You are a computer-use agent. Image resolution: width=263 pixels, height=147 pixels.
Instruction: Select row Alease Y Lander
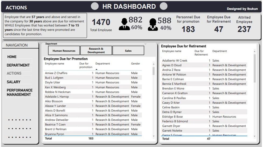point(93,106)
